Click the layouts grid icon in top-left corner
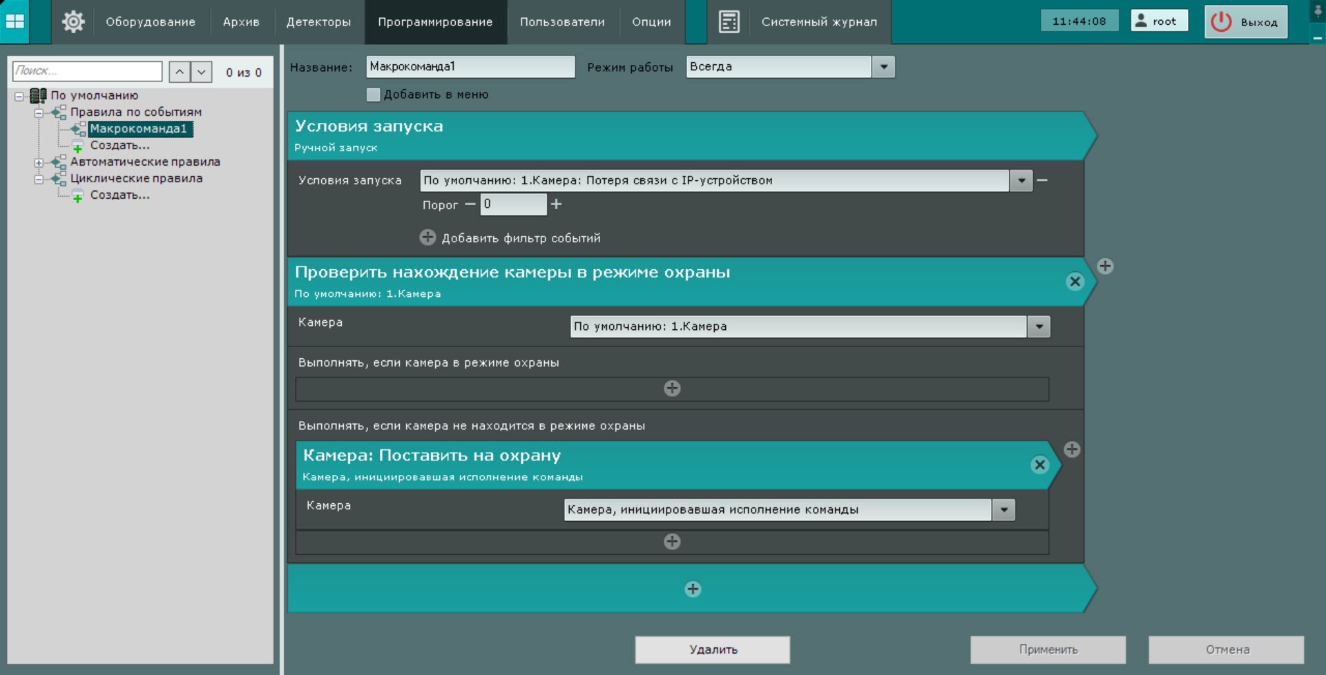The image size is (1326, 675). point(15,21)
